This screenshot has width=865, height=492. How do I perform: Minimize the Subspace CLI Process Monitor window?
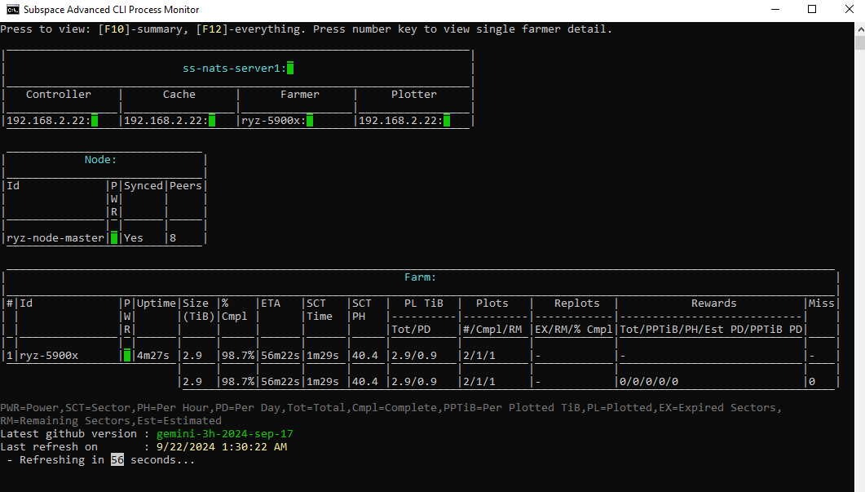[x=775, y=10]
